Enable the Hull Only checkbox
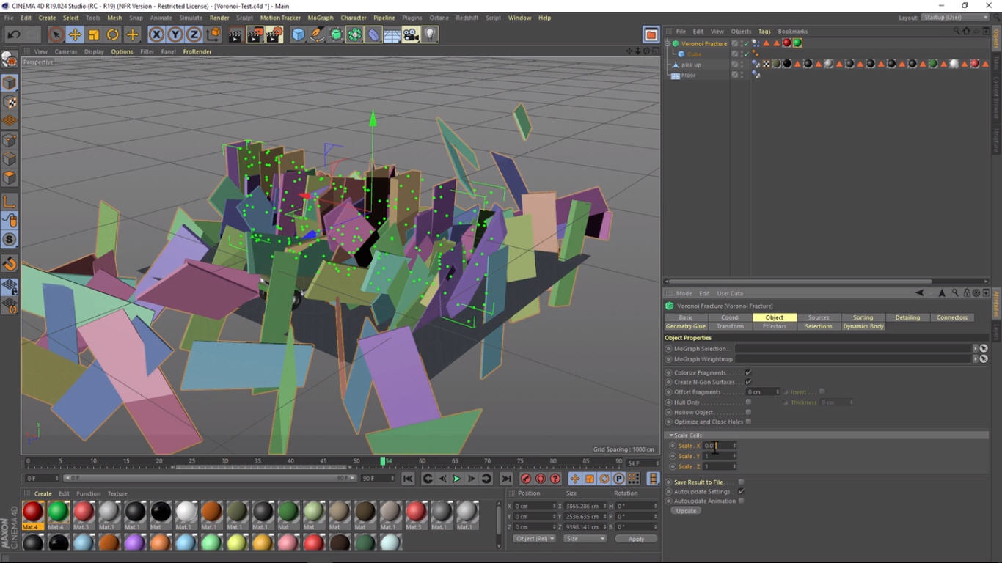 coord(748,402)
